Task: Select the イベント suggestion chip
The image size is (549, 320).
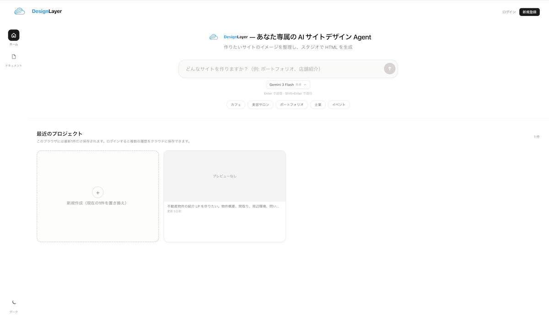Action: tap(339, 105)
